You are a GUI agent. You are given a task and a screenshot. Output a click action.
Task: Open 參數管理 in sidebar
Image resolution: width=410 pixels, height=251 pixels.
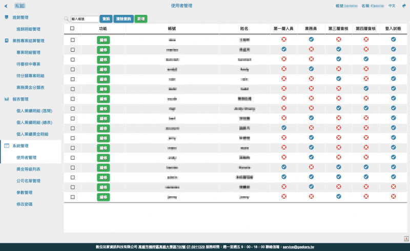[x=24, y=193]
